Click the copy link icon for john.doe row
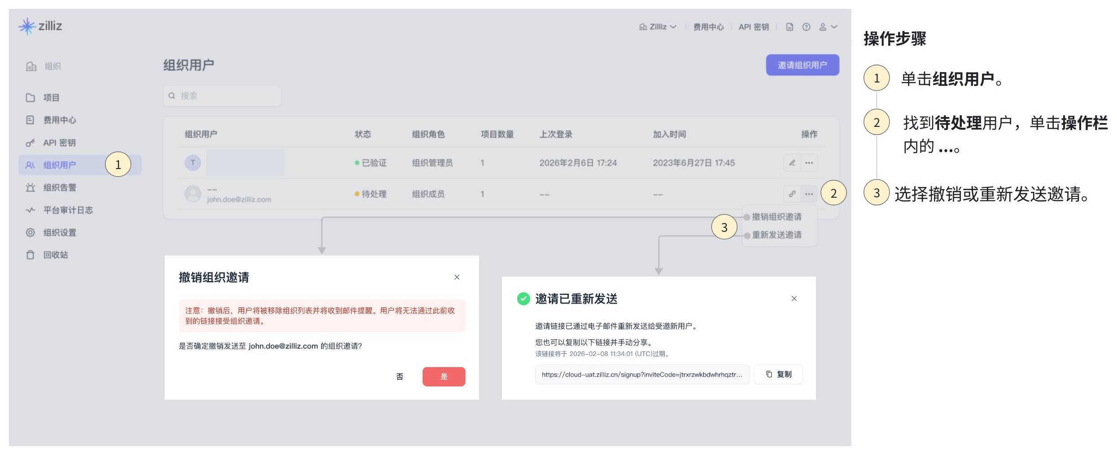The image size is (1117, 455). [x=792, y=194]
